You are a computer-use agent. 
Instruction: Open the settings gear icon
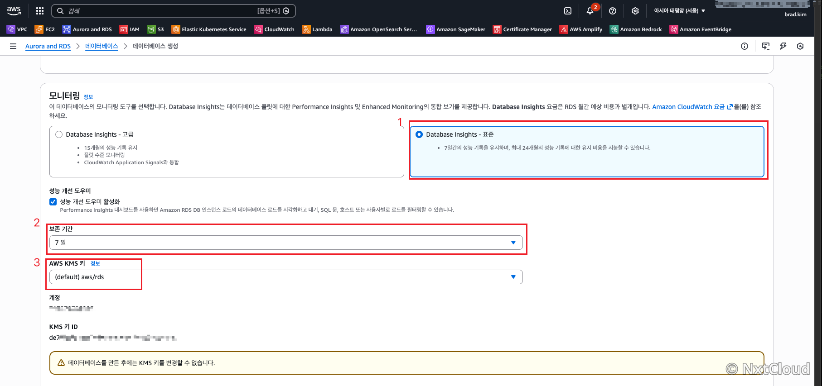click(x=635, y=11)
